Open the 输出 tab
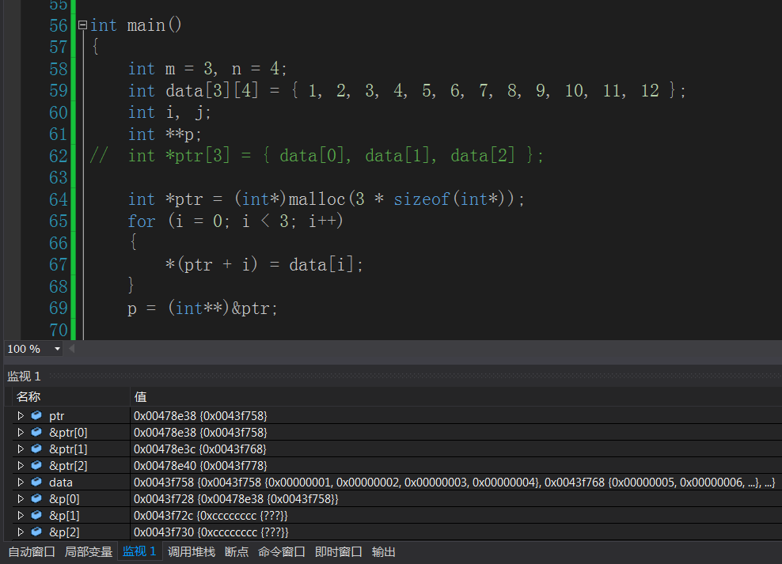 coord(384,552)
